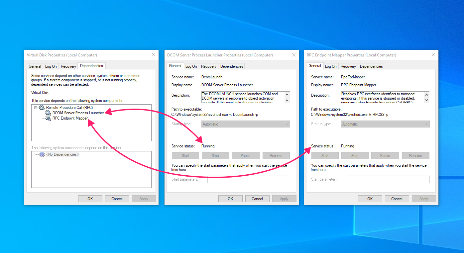Open Recovery tab in DCOM Launcher Properties

coord(209,66)
